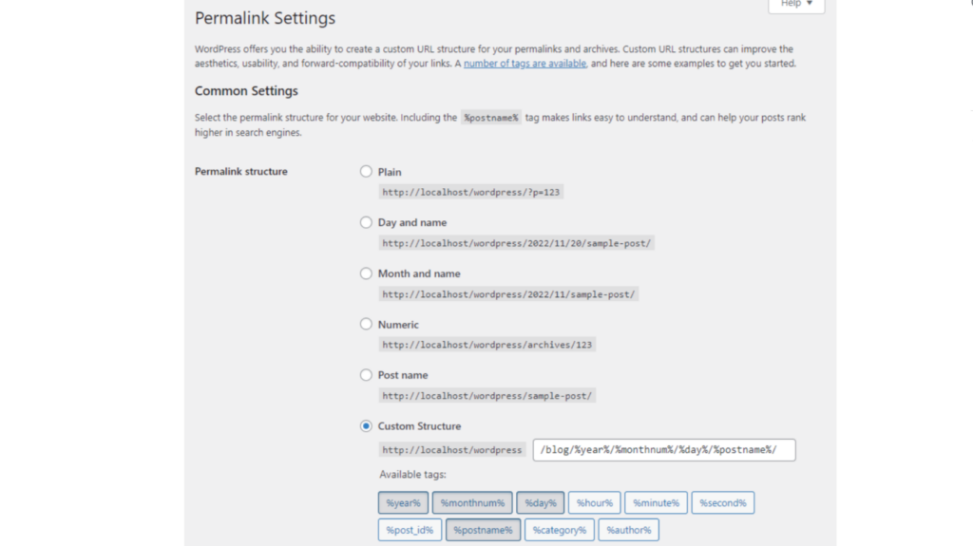This screenshot has height=546, width=973.
Task: Open the Help dropdown tab
Action: point(796,5)
